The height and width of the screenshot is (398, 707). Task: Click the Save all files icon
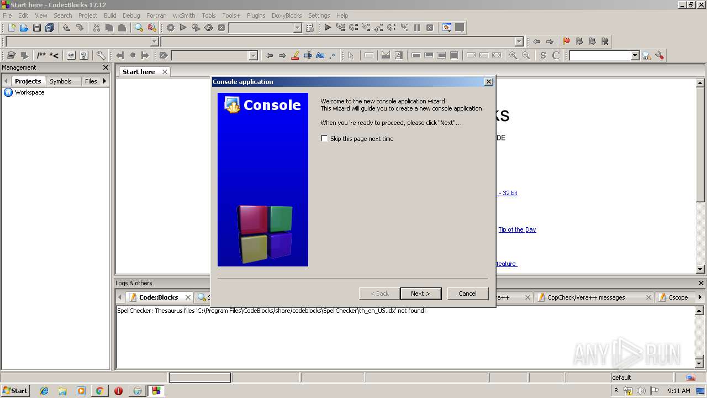click(x=50, y=28)
